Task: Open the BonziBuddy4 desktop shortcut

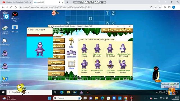Action: coord(5,67)
